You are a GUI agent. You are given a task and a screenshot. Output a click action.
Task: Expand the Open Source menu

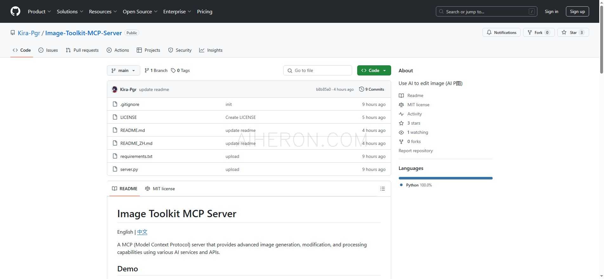tap(140, 11)
